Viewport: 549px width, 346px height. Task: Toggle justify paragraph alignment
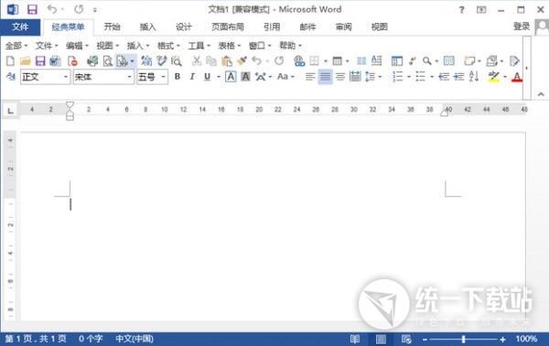(x=325, y=76)
